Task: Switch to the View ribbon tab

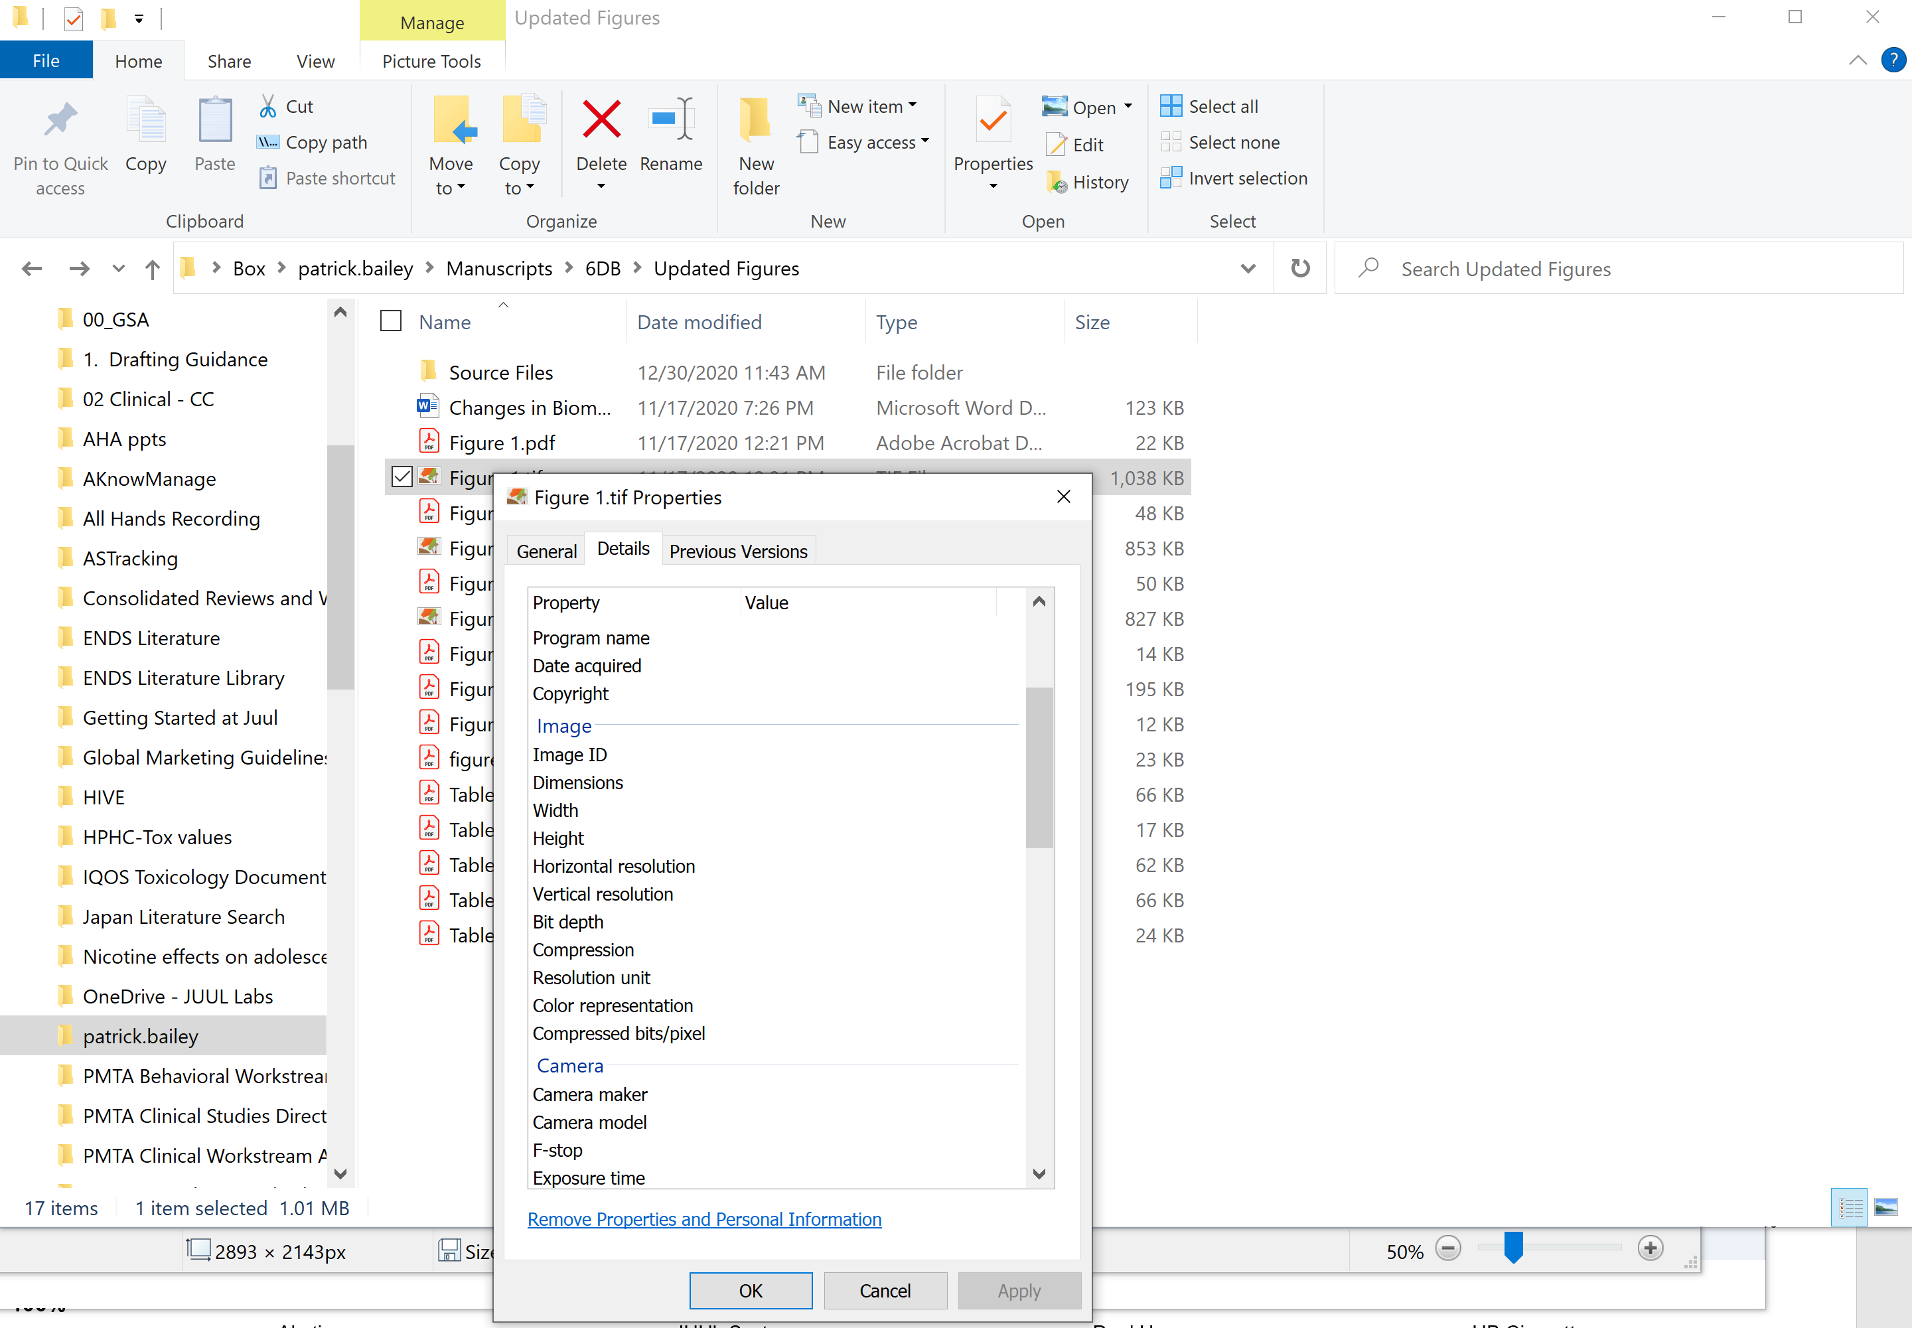Action: [315, 61]
